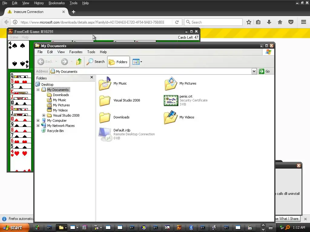Expand My Network Places in folder tree
The height and width of the screenshot is (232, 310).
coord(38,125)
